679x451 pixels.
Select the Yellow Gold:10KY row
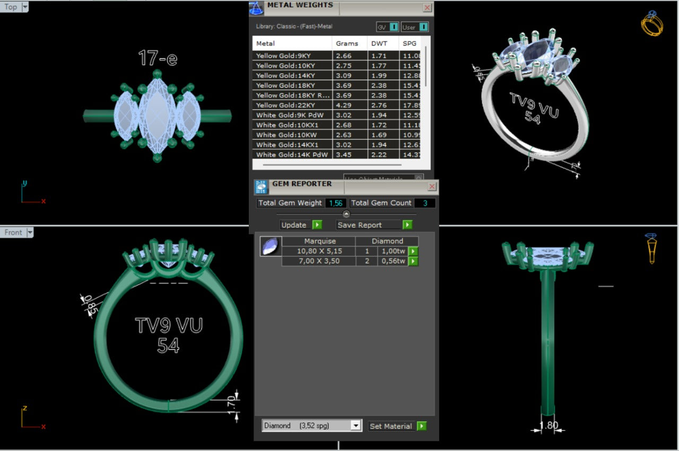(x=337, y=66)
